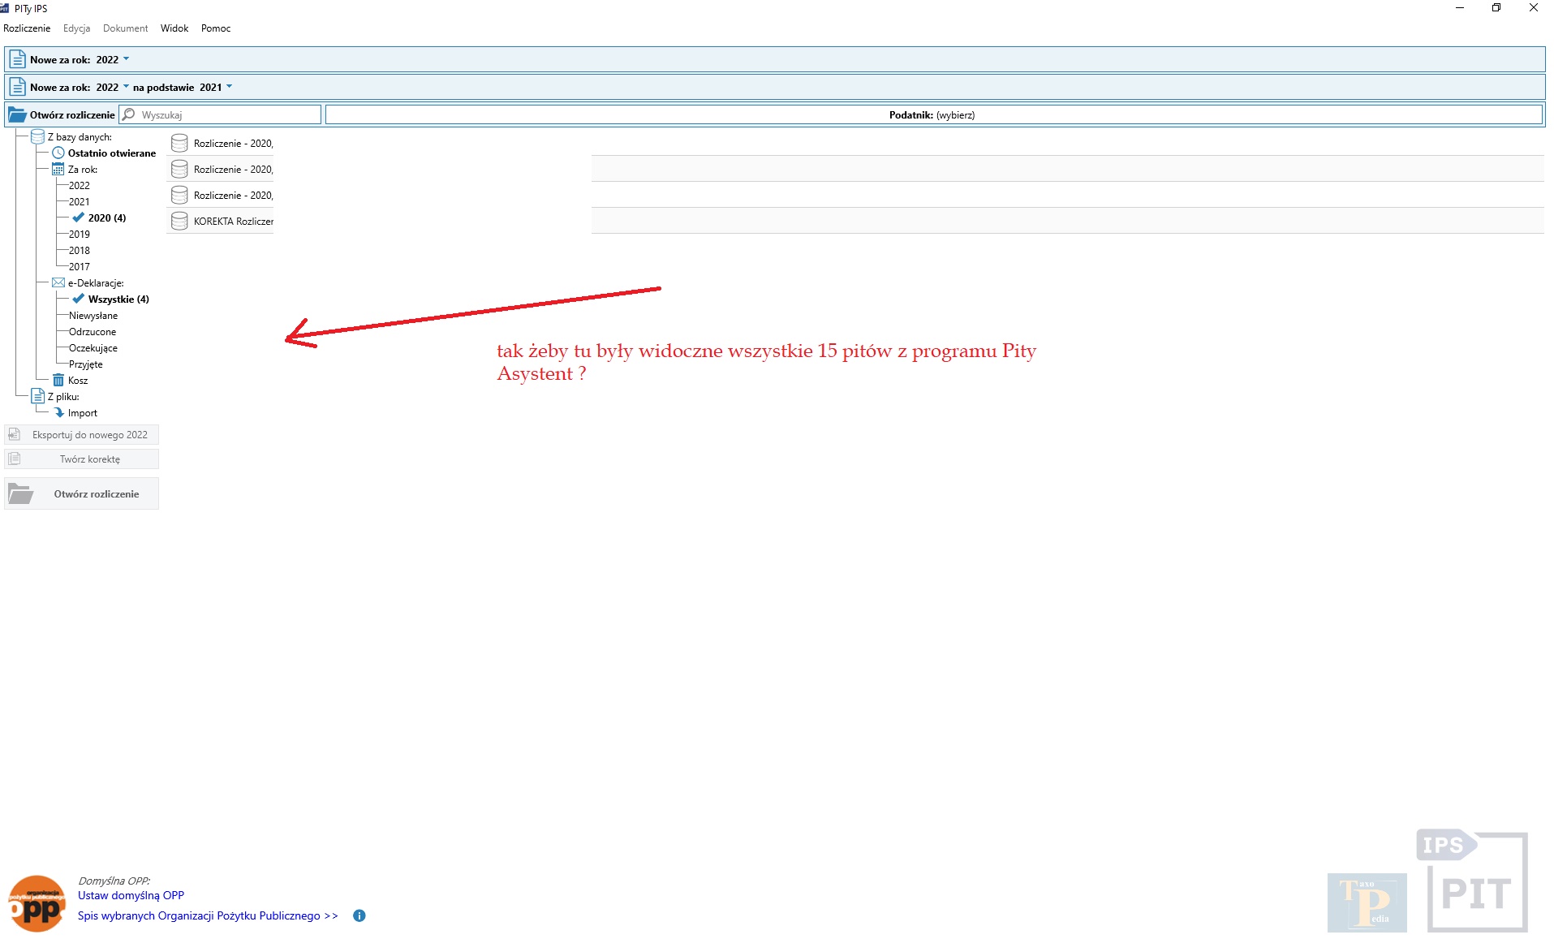Image resolution: width=1554 pixels, height=939 pixels.
Task: Open the na podstawie 2021 dropdown
Action: 229,87
